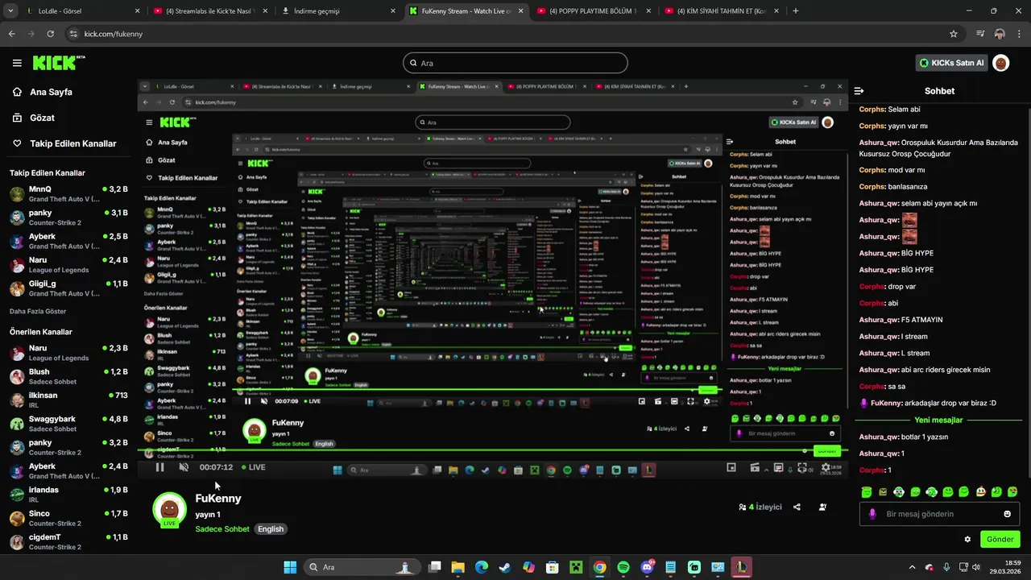Image resolution: width=1031 pixels, height=580 pixels.
Task: Open the Sadece Sohbet category link
Action: point(222,529)
